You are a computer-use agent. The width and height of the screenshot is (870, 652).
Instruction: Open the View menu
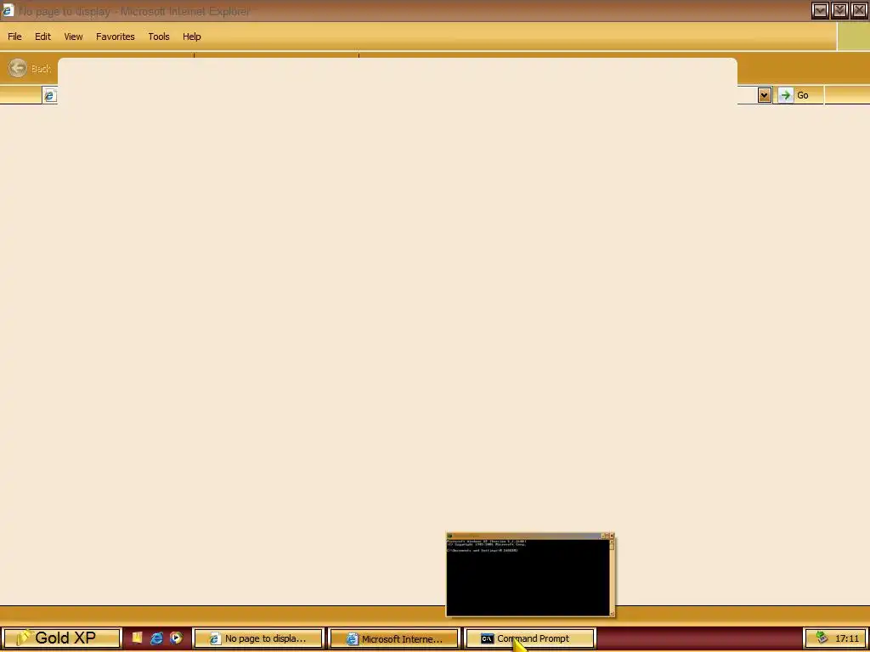73,37
